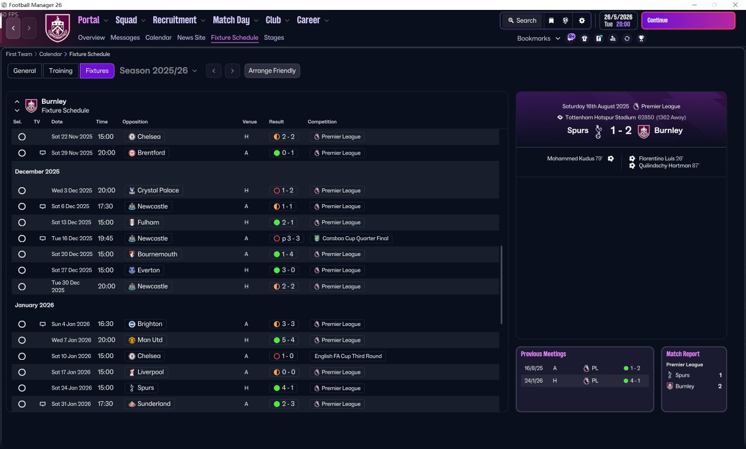
Task: Click the fixture list vertical scrollbar
Action: [x=501, y=285]
